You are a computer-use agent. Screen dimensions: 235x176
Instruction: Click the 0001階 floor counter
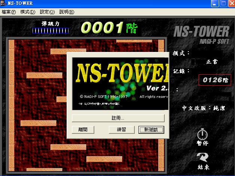pyautogui.click(x=109, y=28)
